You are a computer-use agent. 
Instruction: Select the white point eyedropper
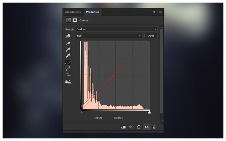click(x=68, y=56)
